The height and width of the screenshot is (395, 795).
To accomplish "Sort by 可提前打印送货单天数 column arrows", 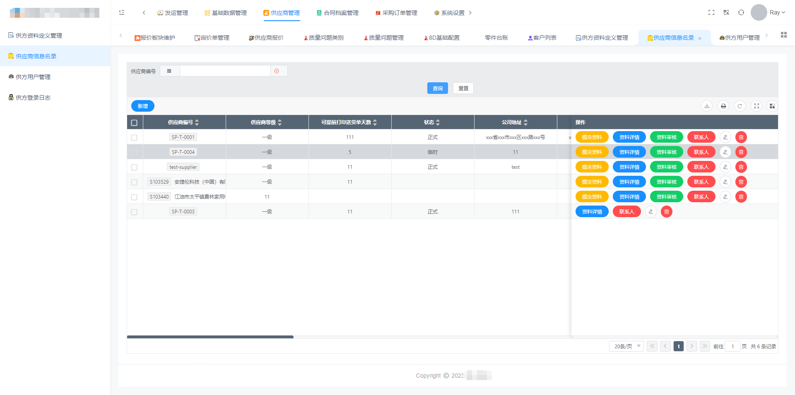I will tap(375, 122).
